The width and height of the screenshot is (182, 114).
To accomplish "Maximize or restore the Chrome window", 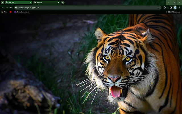I will click(174, 2).
